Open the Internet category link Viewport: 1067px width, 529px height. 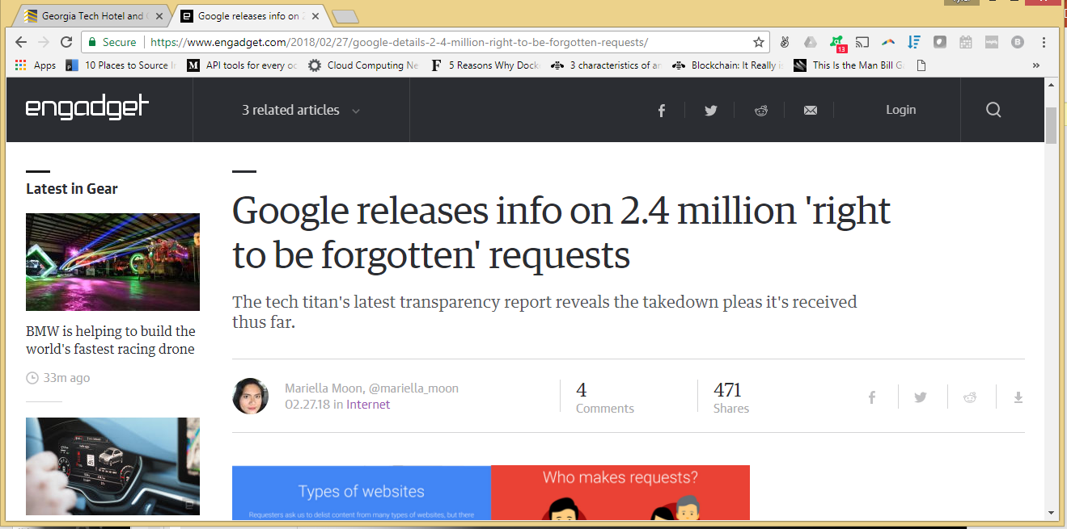(x=368, y=405)
